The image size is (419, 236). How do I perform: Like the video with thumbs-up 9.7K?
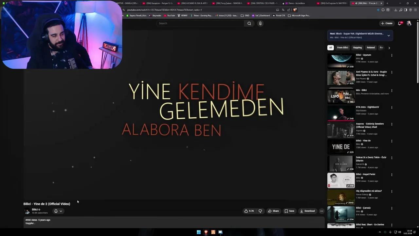click(x=249, y=211)
